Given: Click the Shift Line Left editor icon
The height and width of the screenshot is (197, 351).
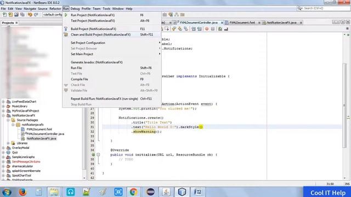Looking at the screenshot, I should point(194,29).
